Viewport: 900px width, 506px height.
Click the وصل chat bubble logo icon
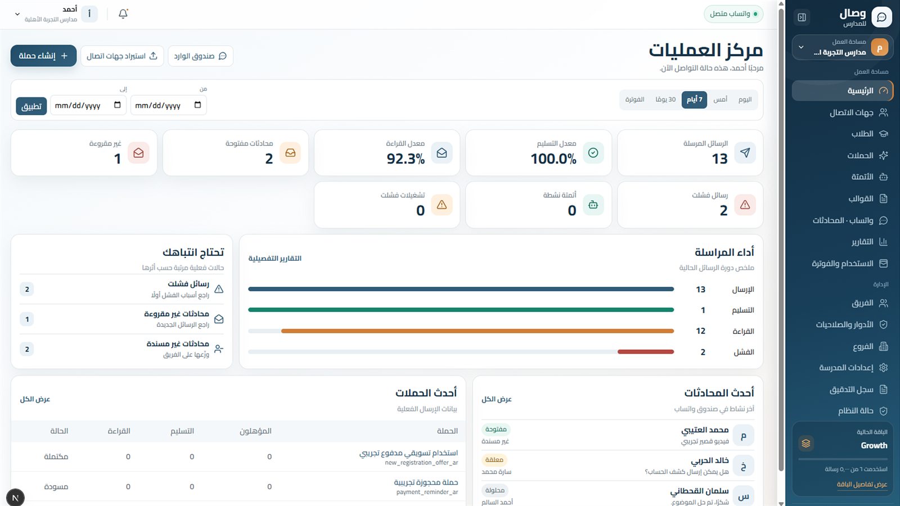[881, 17]
